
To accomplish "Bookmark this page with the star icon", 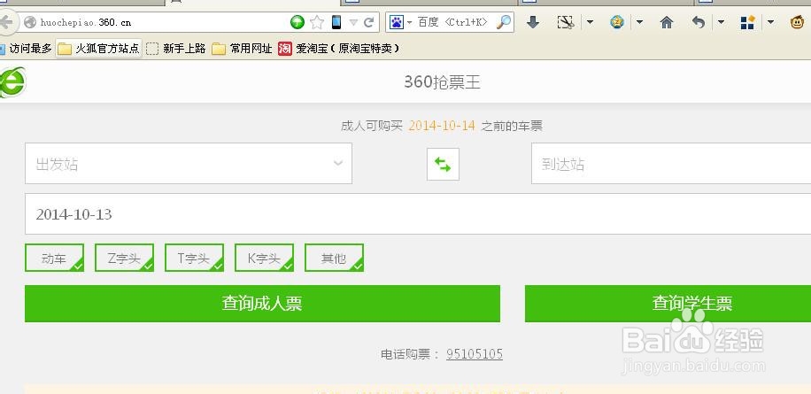I will click(317, 22).
